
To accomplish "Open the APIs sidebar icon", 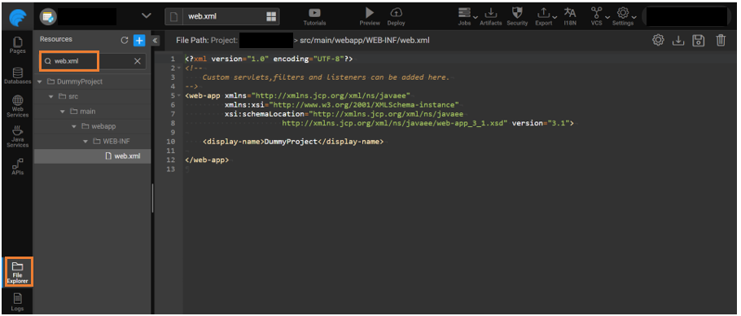I will (x=17, y=167).
